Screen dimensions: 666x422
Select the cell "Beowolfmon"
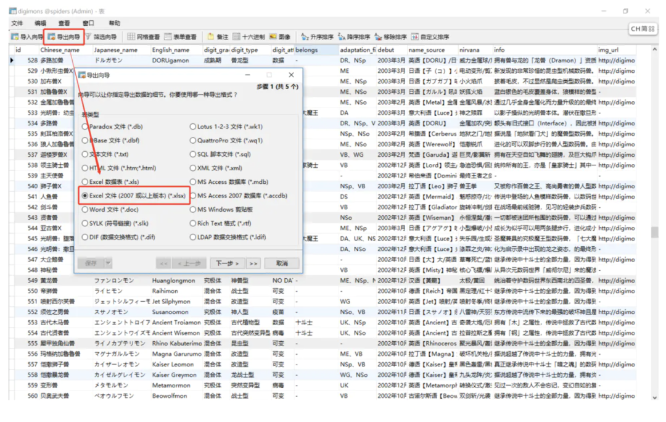[x=176, y=395]
